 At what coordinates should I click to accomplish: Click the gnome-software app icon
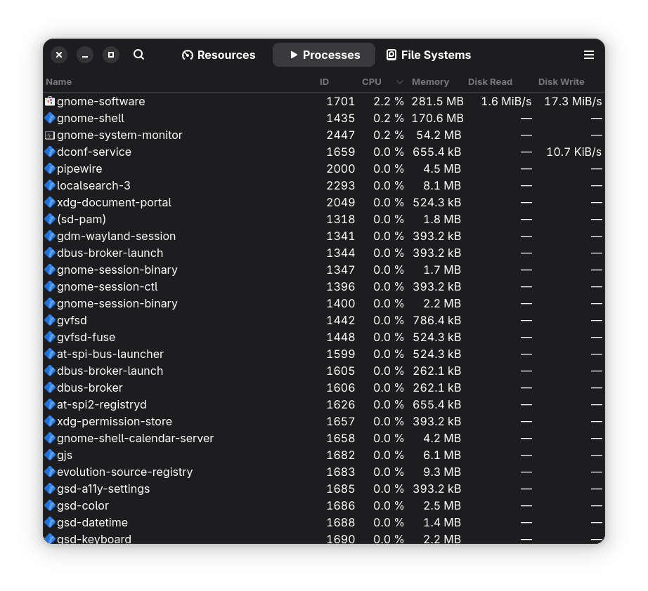(50, 101)
